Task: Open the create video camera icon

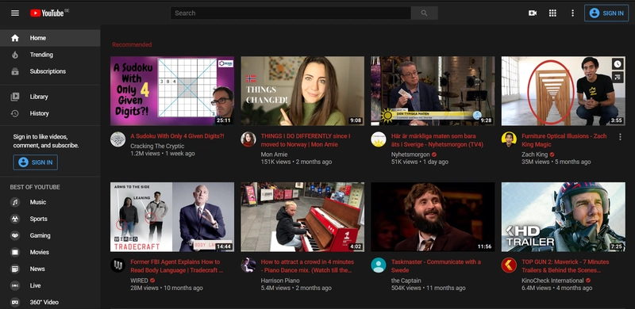Action: pyautogui.click(x=533, y=13)
